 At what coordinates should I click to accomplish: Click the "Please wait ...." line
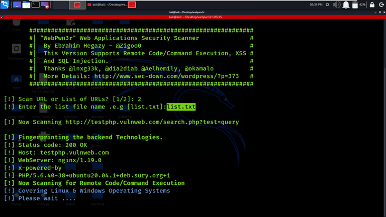[x=40, y=198]
